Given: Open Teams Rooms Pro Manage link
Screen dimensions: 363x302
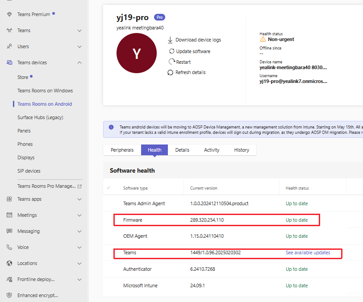Looking at the screenshot, I should pos(46,186).
